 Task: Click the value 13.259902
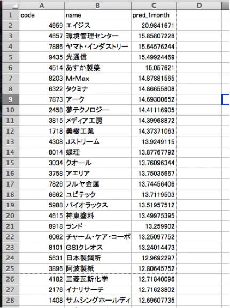(x=154, y=226)
